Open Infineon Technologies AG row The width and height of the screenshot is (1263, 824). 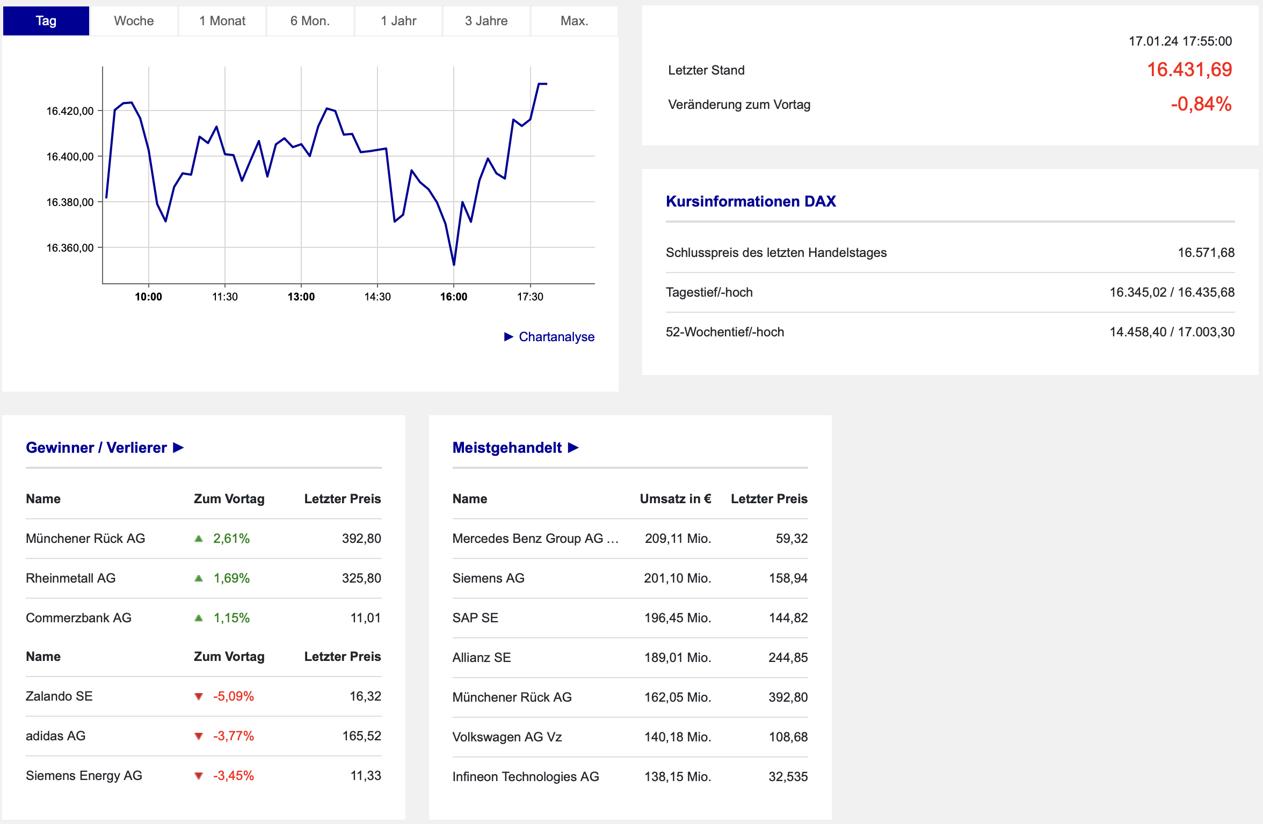[525, 776]
